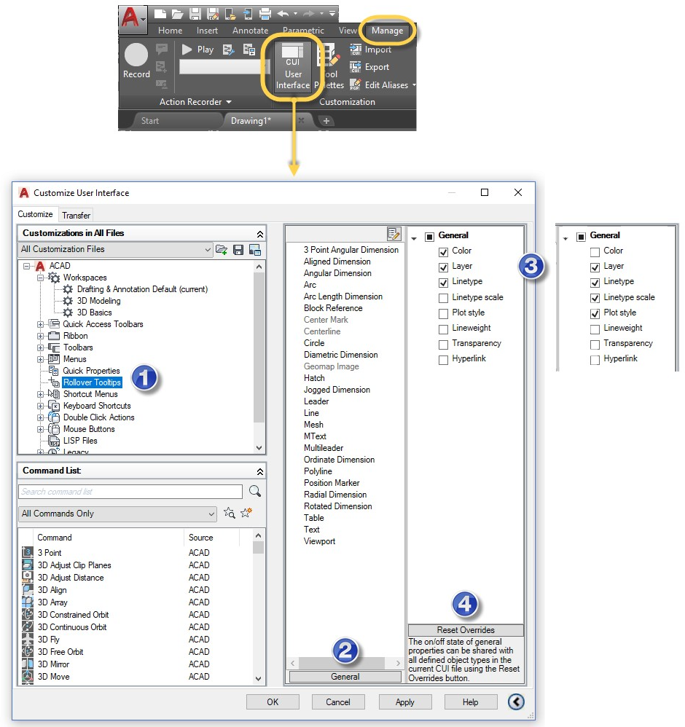The height and width of the screenshot is (727, 685).
Task: Select Rollover Tooltips in the tree
Action: tap(93, 382)
